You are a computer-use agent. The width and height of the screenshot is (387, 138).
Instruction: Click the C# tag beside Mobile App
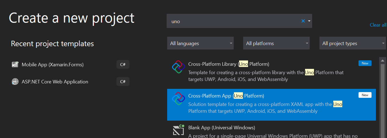123,65
